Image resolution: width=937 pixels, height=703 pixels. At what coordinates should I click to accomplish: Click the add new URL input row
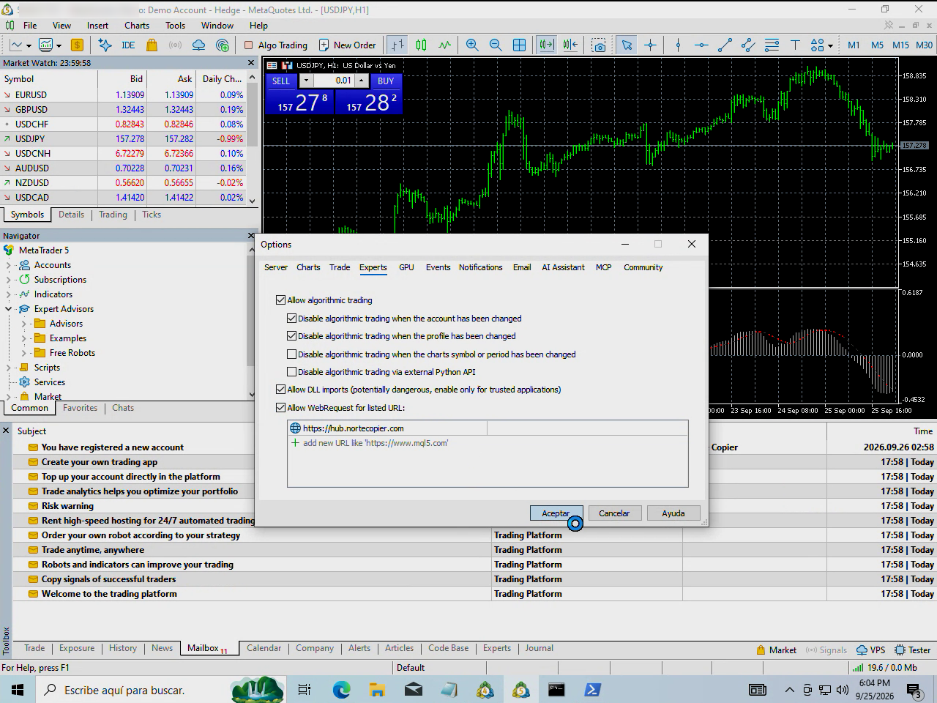pos(488,443)
